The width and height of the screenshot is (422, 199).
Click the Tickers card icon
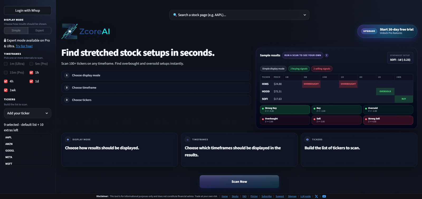tap(307, 140)
